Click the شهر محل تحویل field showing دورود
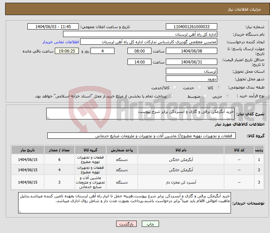 (191, 79)
